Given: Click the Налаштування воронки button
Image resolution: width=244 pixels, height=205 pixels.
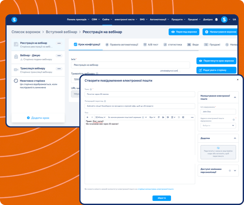Looking at the screenshot, I should click(x=220, y=32).
